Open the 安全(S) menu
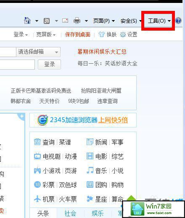Screen dimensions: 185x218 tap(131, 21)
